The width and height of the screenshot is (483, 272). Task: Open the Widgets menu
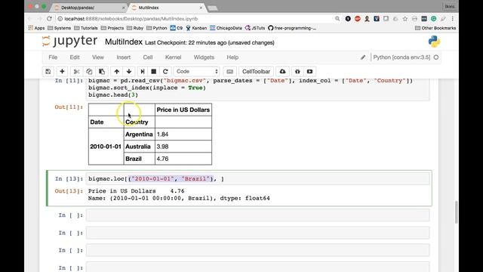click(x=204, y=57)
